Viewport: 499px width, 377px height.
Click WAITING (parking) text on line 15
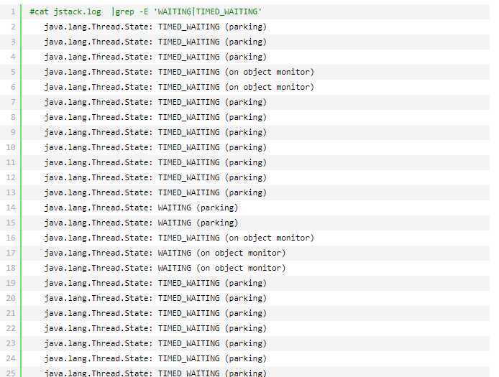pos(198,223)
